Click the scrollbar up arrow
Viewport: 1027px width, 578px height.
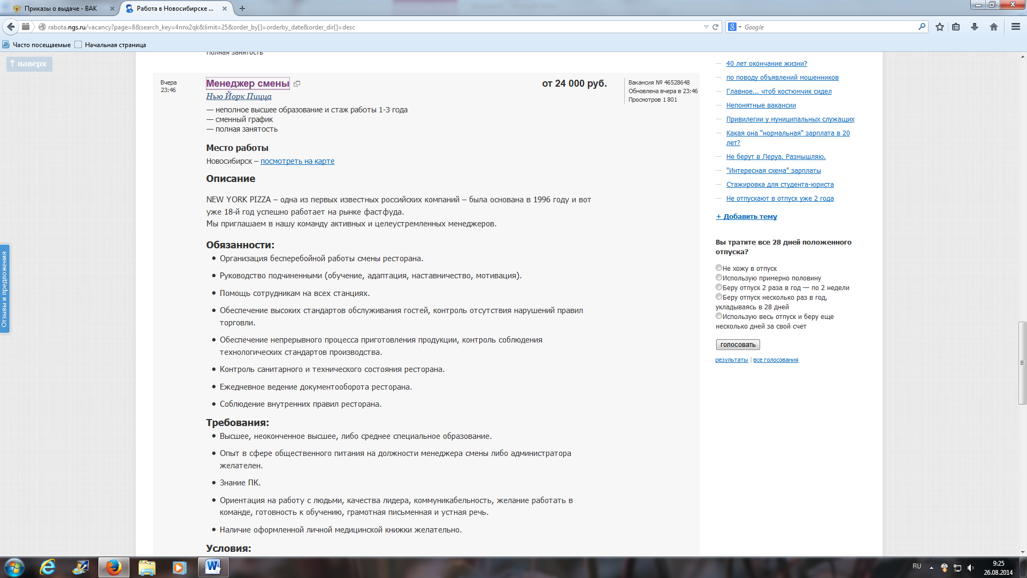pos(1022,56)
